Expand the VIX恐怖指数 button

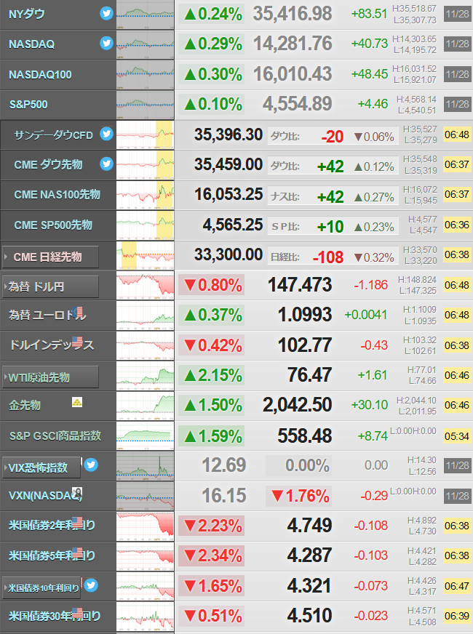coord(41,468)
